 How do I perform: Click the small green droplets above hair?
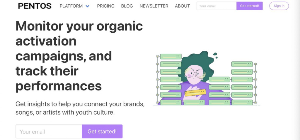click(215, 55)
